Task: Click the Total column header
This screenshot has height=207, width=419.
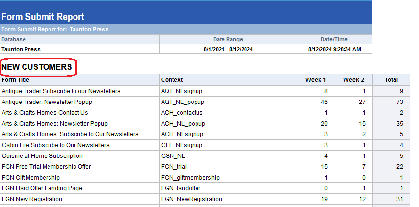Action: click(391, 79)
